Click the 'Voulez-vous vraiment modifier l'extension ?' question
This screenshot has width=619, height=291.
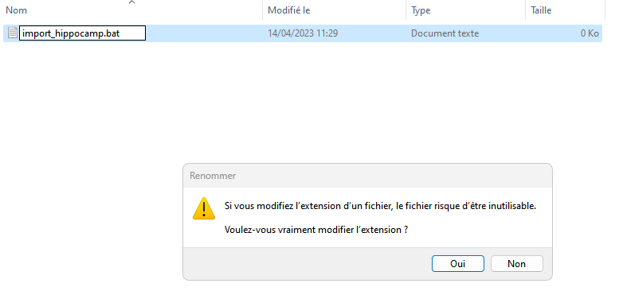315,230
